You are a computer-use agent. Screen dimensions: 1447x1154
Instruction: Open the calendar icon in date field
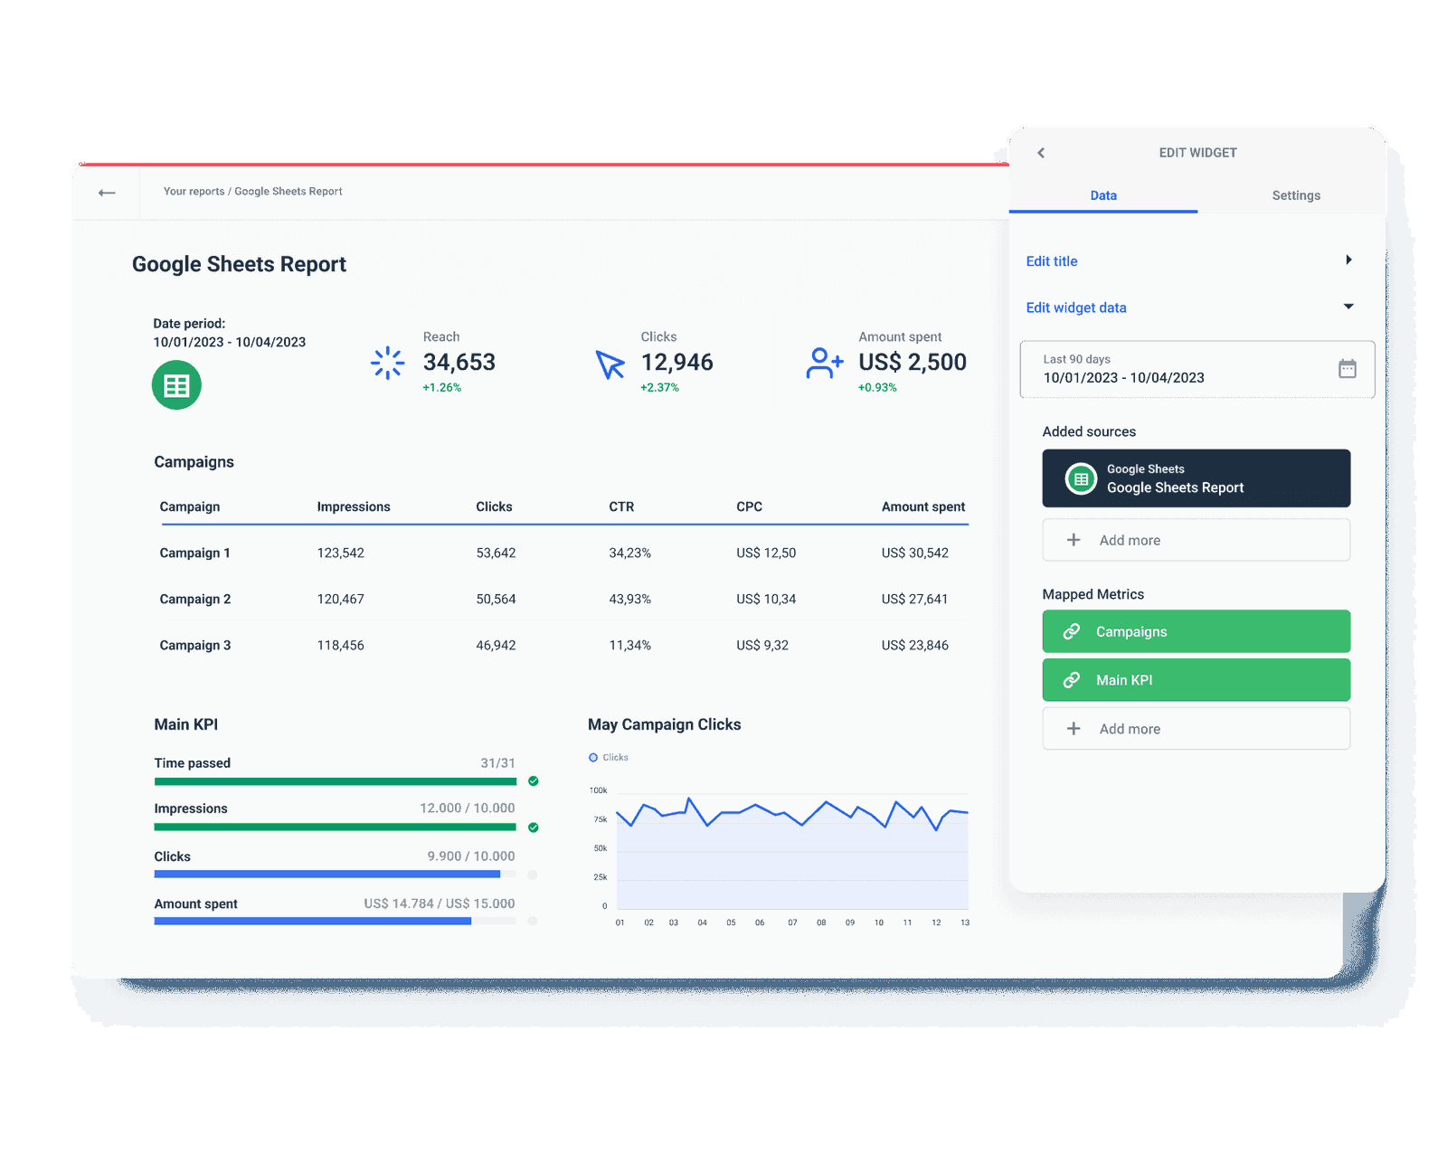coord(1347,369)
